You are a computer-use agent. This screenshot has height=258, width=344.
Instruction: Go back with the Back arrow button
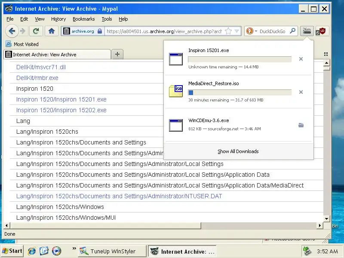[12, 31]
